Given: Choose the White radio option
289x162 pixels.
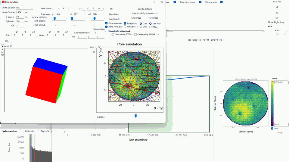Looking at the screenshot, I should pyautogui.click(x=151, y=27).
